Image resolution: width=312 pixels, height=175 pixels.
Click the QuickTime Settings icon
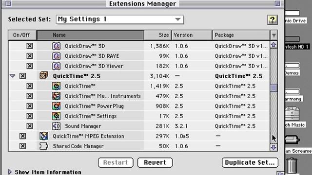pyautogui.click(x=57, y=116)
